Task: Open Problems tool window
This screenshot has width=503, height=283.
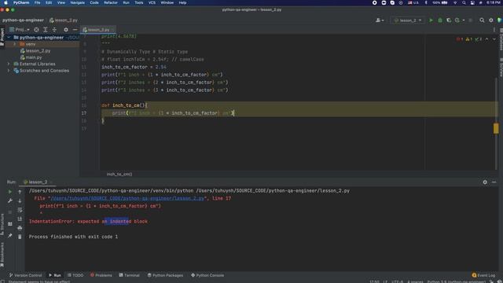Action: pos(101,275)
